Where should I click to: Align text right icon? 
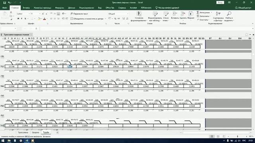59,19
